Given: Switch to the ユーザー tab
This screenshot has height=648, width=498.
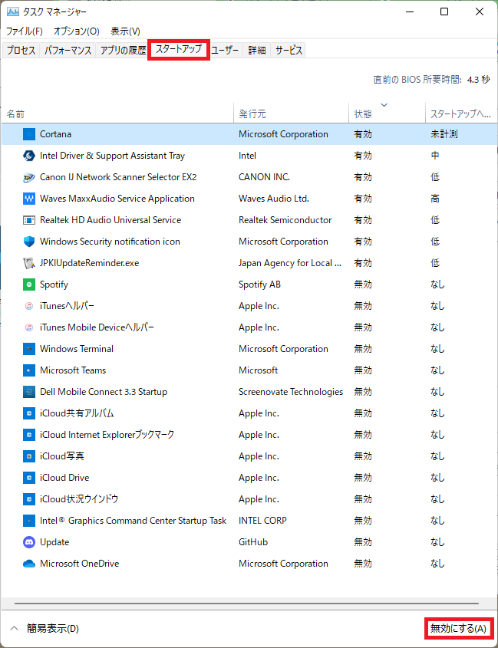Looking at the screenshot, I should pos(225,51).
